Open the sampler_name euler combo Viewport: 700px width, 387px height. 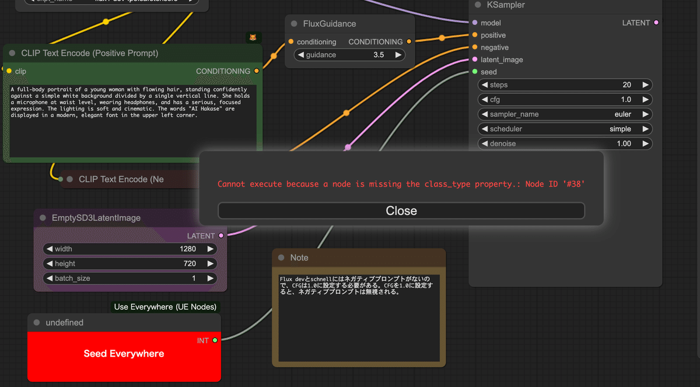pos(565,114)
